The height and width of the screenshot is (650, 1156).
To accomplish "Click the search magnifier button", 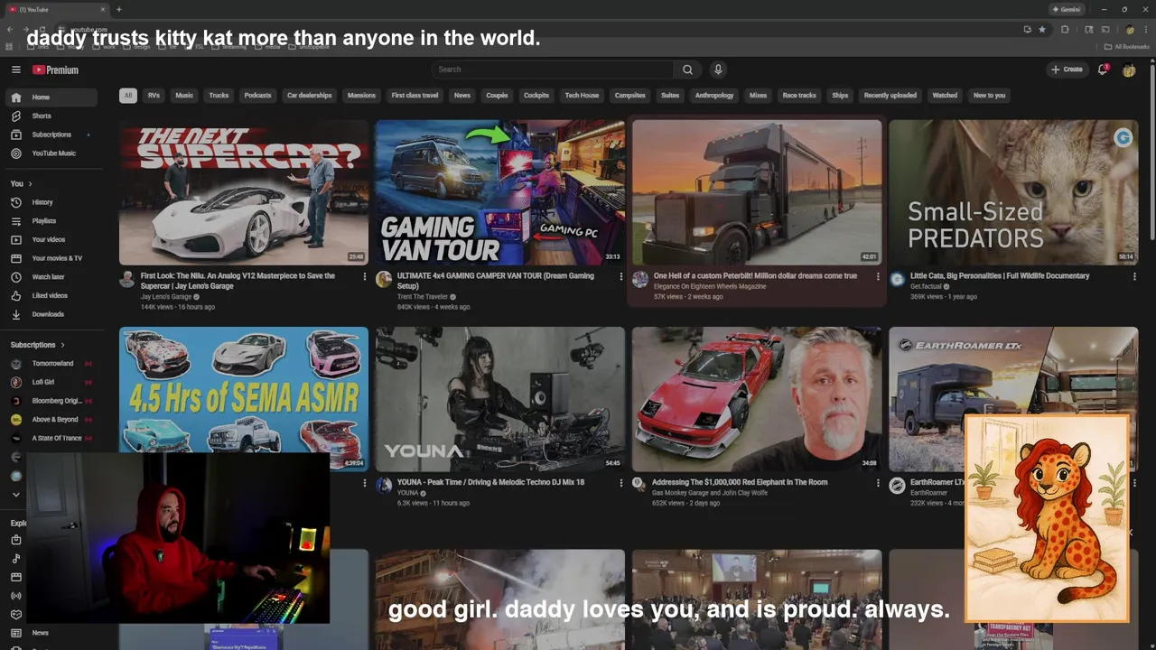I will pyautogui.click(x=687, y=70).
